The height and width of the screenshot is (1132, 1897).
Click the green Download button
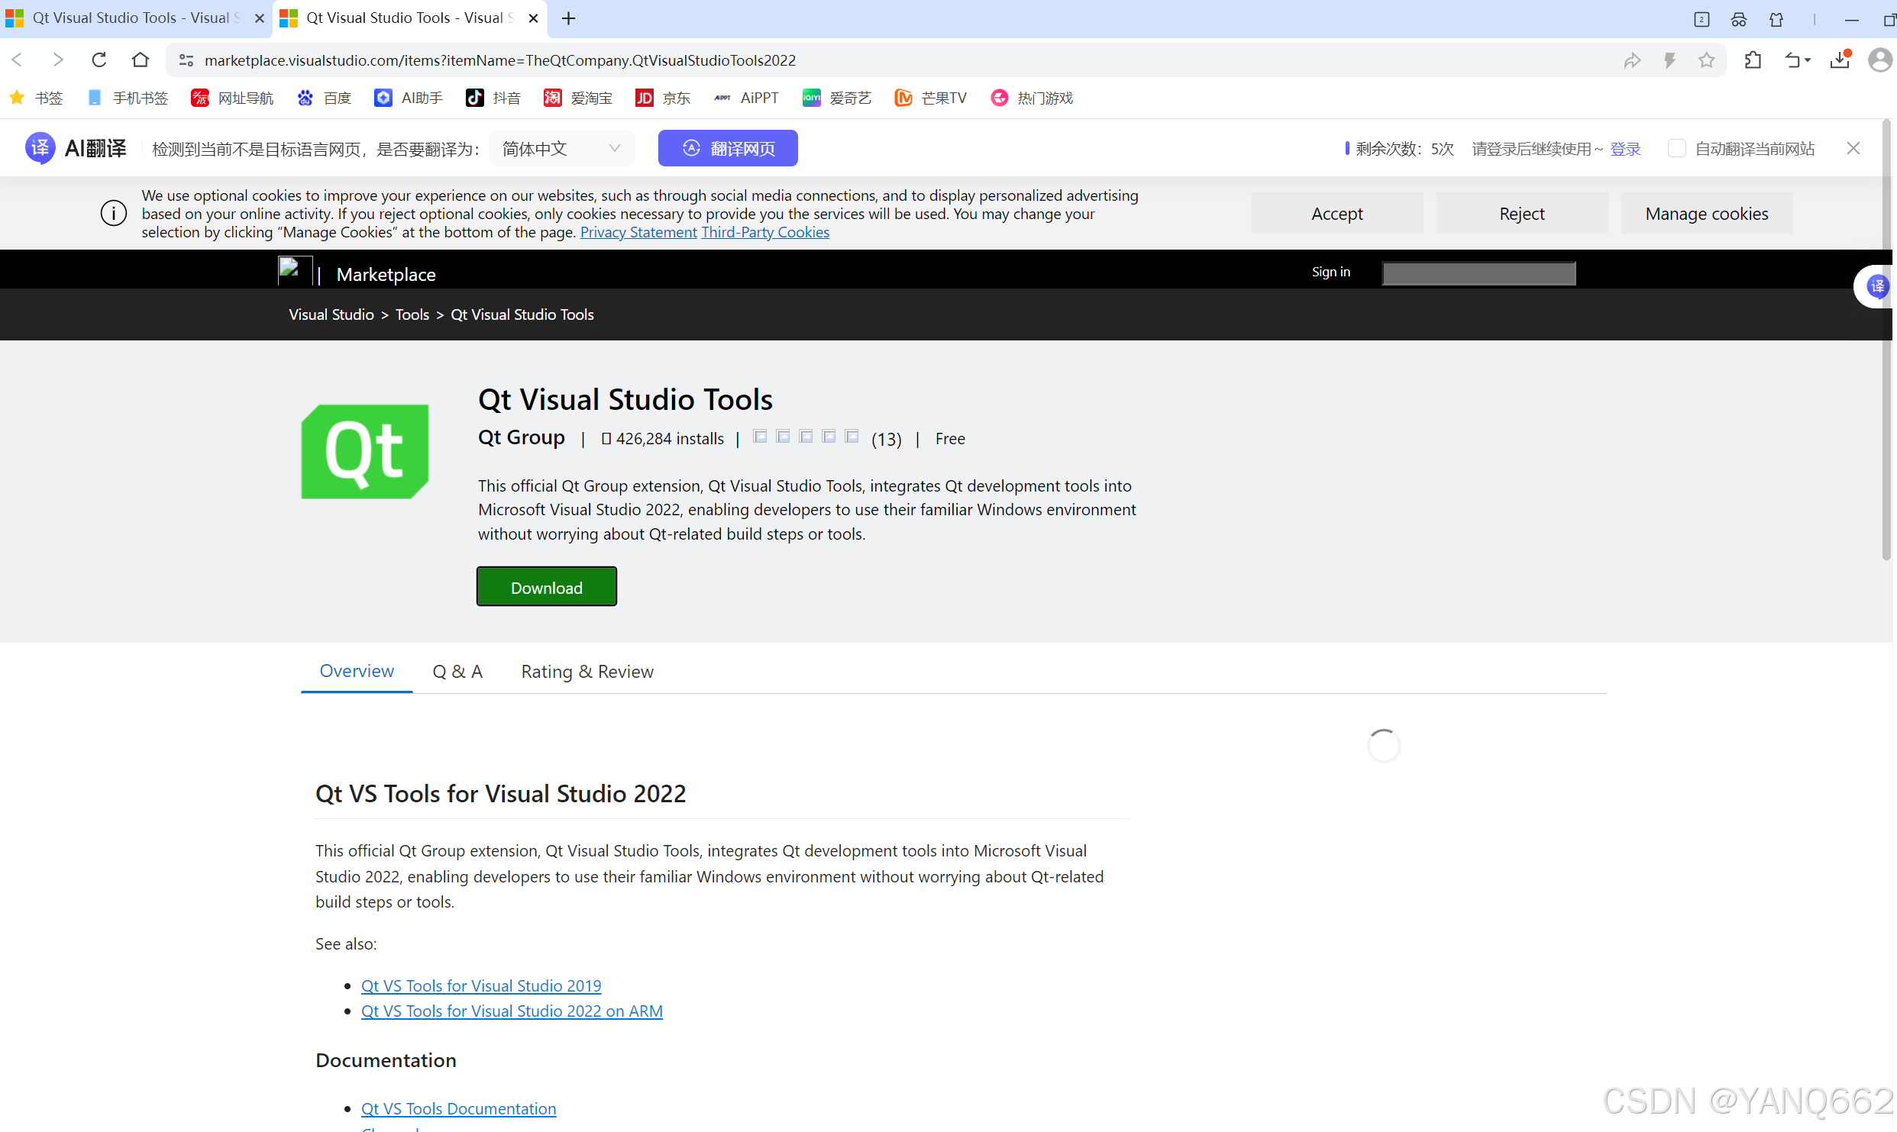(547, 586)
